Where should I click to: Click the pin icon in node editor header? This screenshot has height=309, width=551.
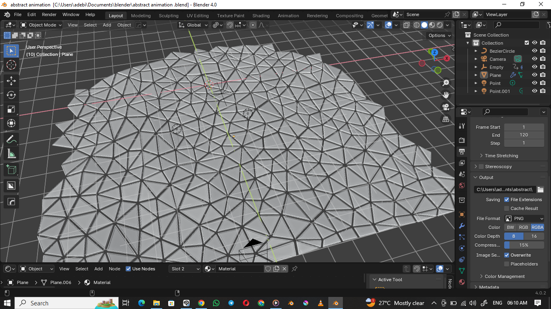(x=294, y=269)
